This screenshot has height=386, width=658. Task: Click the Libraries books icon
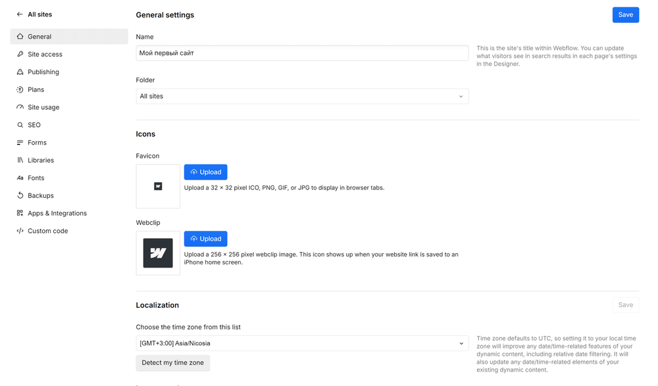point(20,160)
